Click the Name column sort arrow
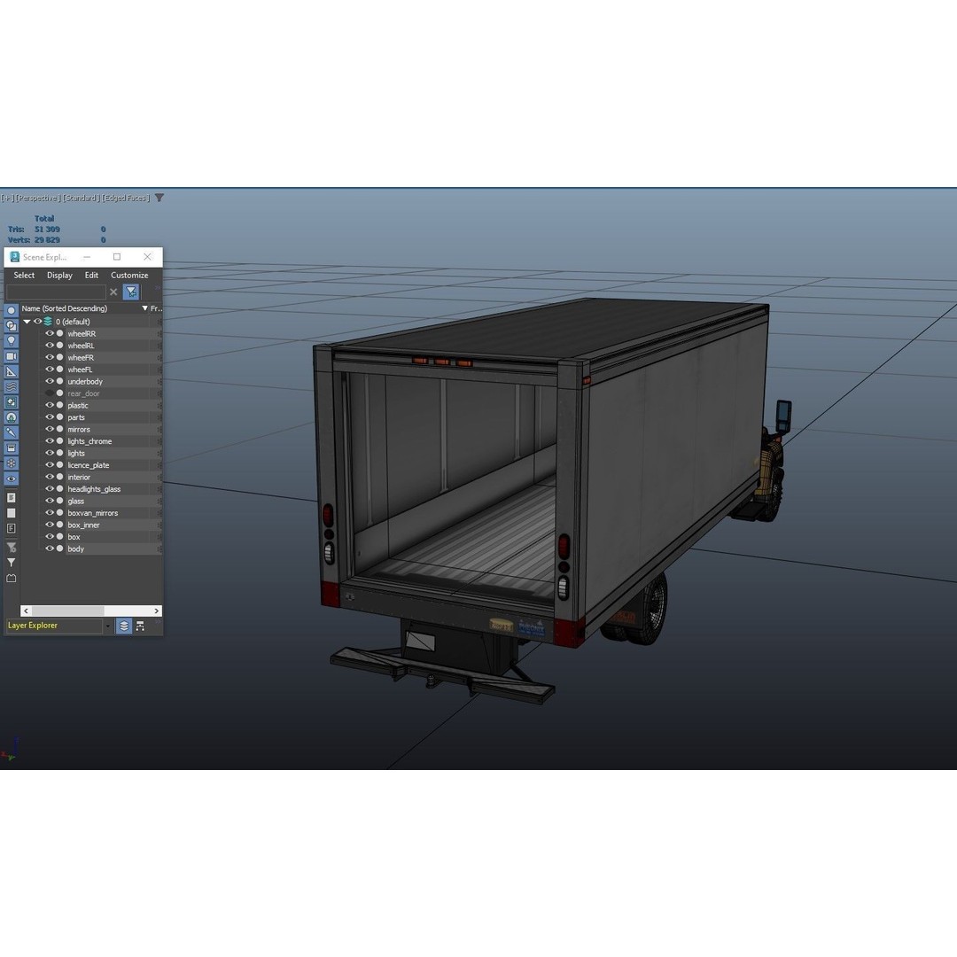 [144, 308]
